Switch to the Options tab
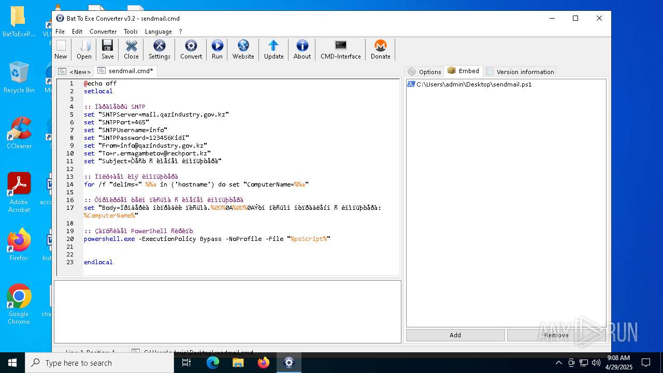This screenshot has width=663, height=373. point(425,72)
